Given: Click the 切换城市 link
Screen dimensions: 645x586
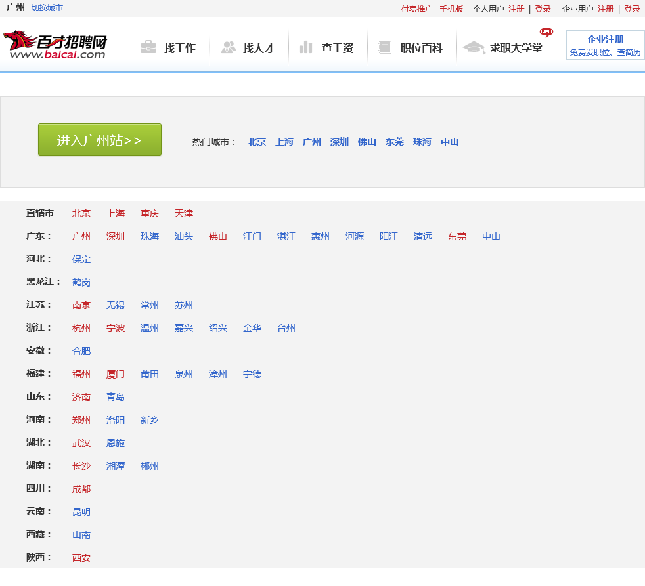Looking at the screenshot, I should [x=47, y=8].
